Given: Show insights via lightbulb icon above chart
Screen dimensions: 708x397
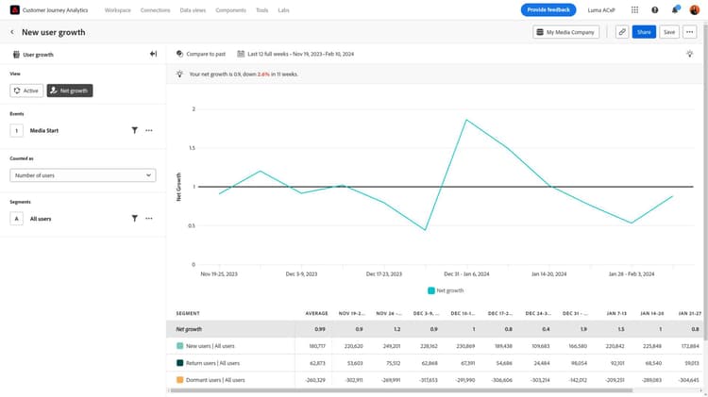Looking at the screenshot, I should [x=689, y=54].
